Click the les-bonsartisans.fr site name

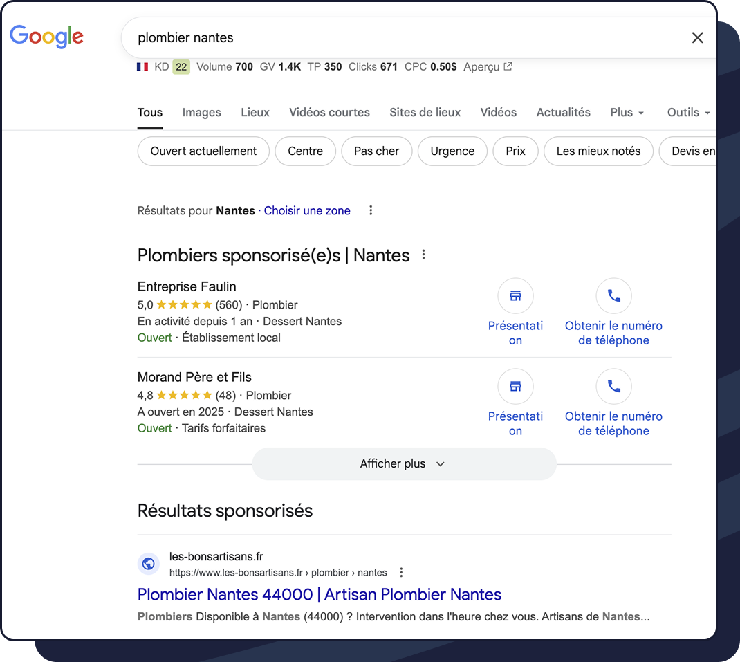[x=216, y=557]
